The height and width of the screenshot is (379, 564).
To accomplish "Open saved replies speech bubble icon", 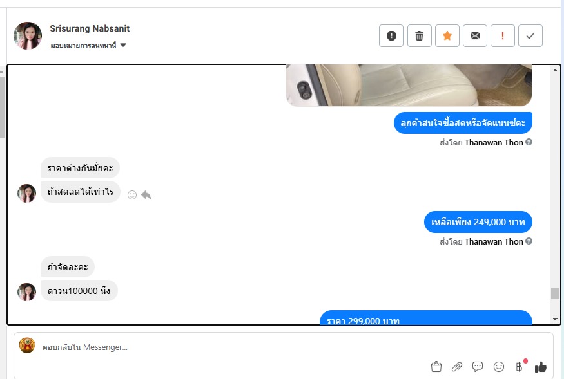I will click(x=478, y=366).
